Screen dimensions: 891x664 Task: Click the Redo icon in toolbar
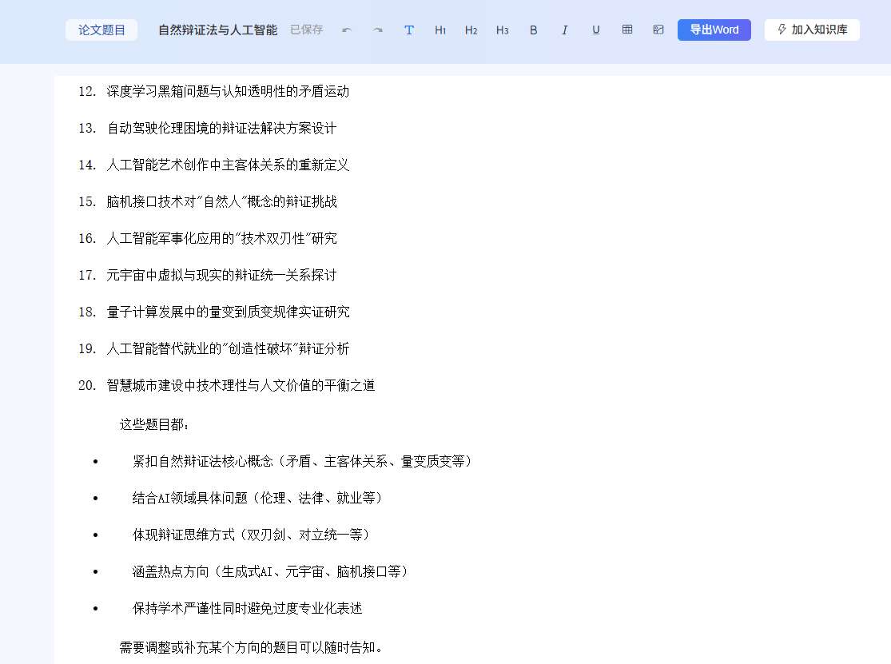click(377, 30)
